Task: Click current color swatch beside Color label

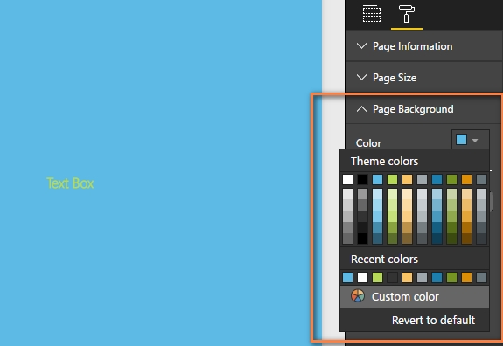Action: [x=461, y=140]
